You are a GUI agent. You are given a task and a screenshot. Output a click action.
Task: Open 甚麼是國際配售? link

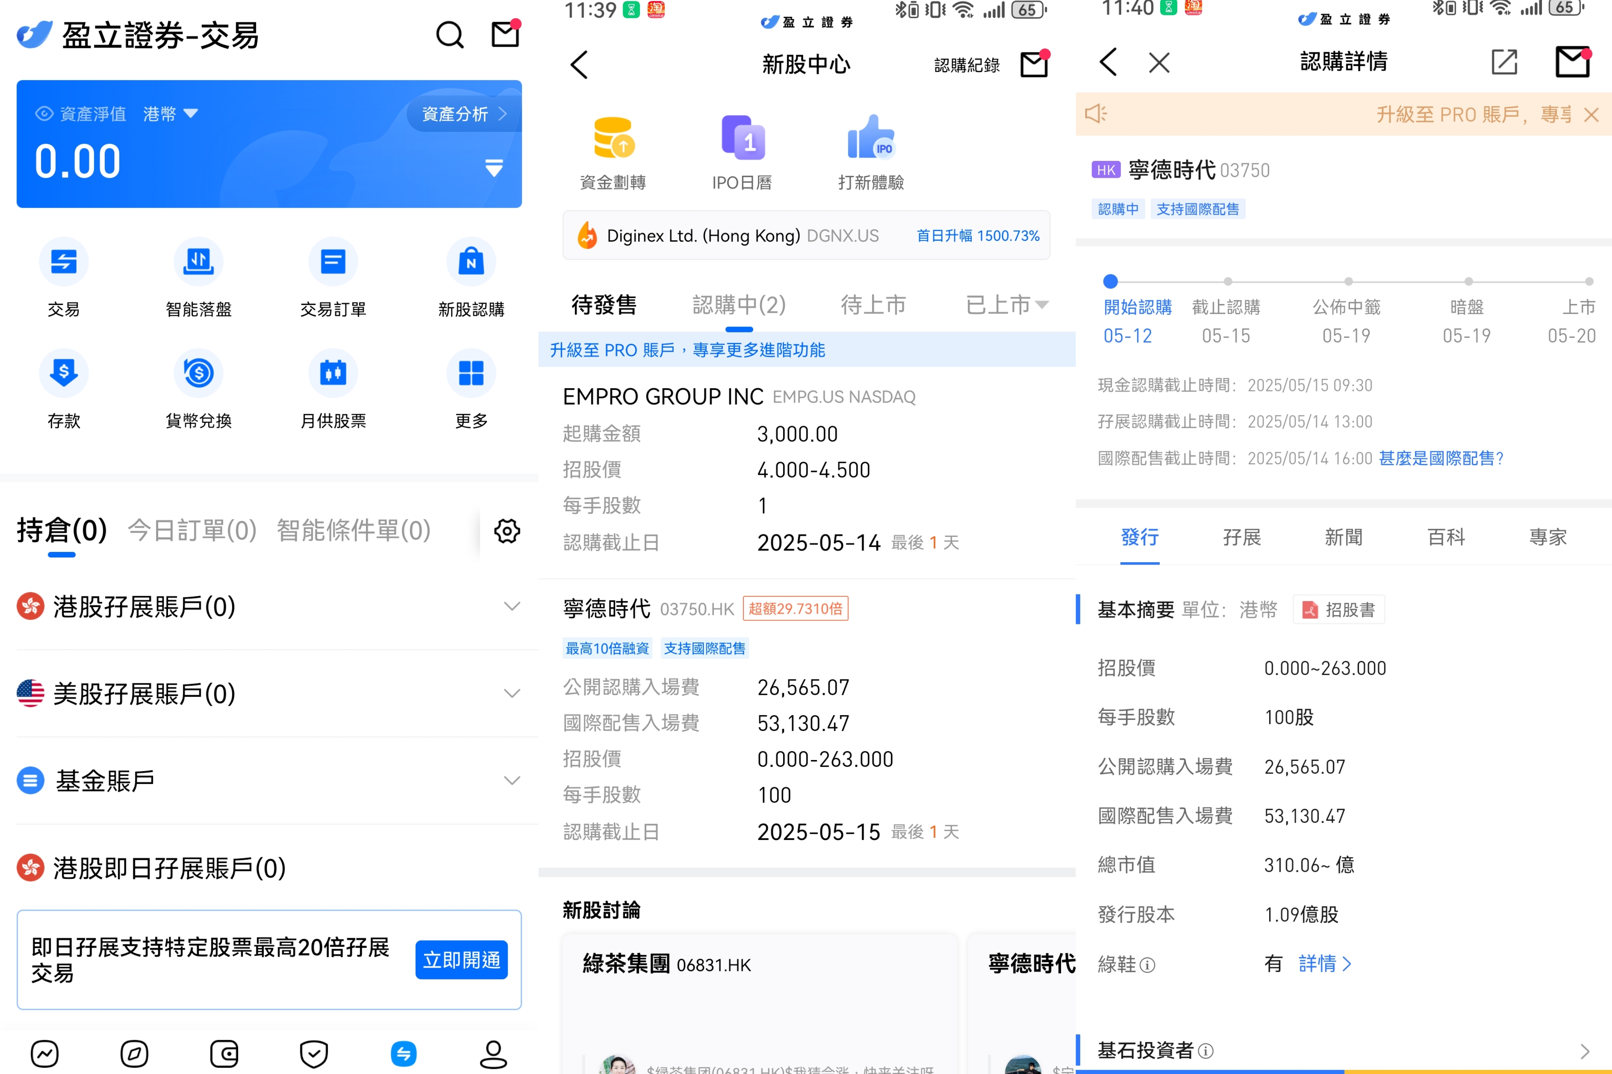pos(1441,458)
